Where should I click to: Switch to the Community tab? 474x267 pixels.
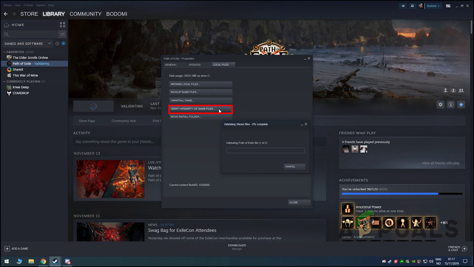(85, 14)
